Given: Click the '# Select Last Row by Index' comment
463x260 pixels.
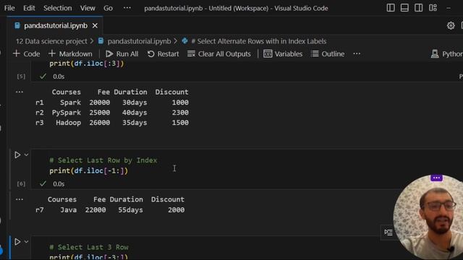Looking at the screenshot, I should [103, 160].
